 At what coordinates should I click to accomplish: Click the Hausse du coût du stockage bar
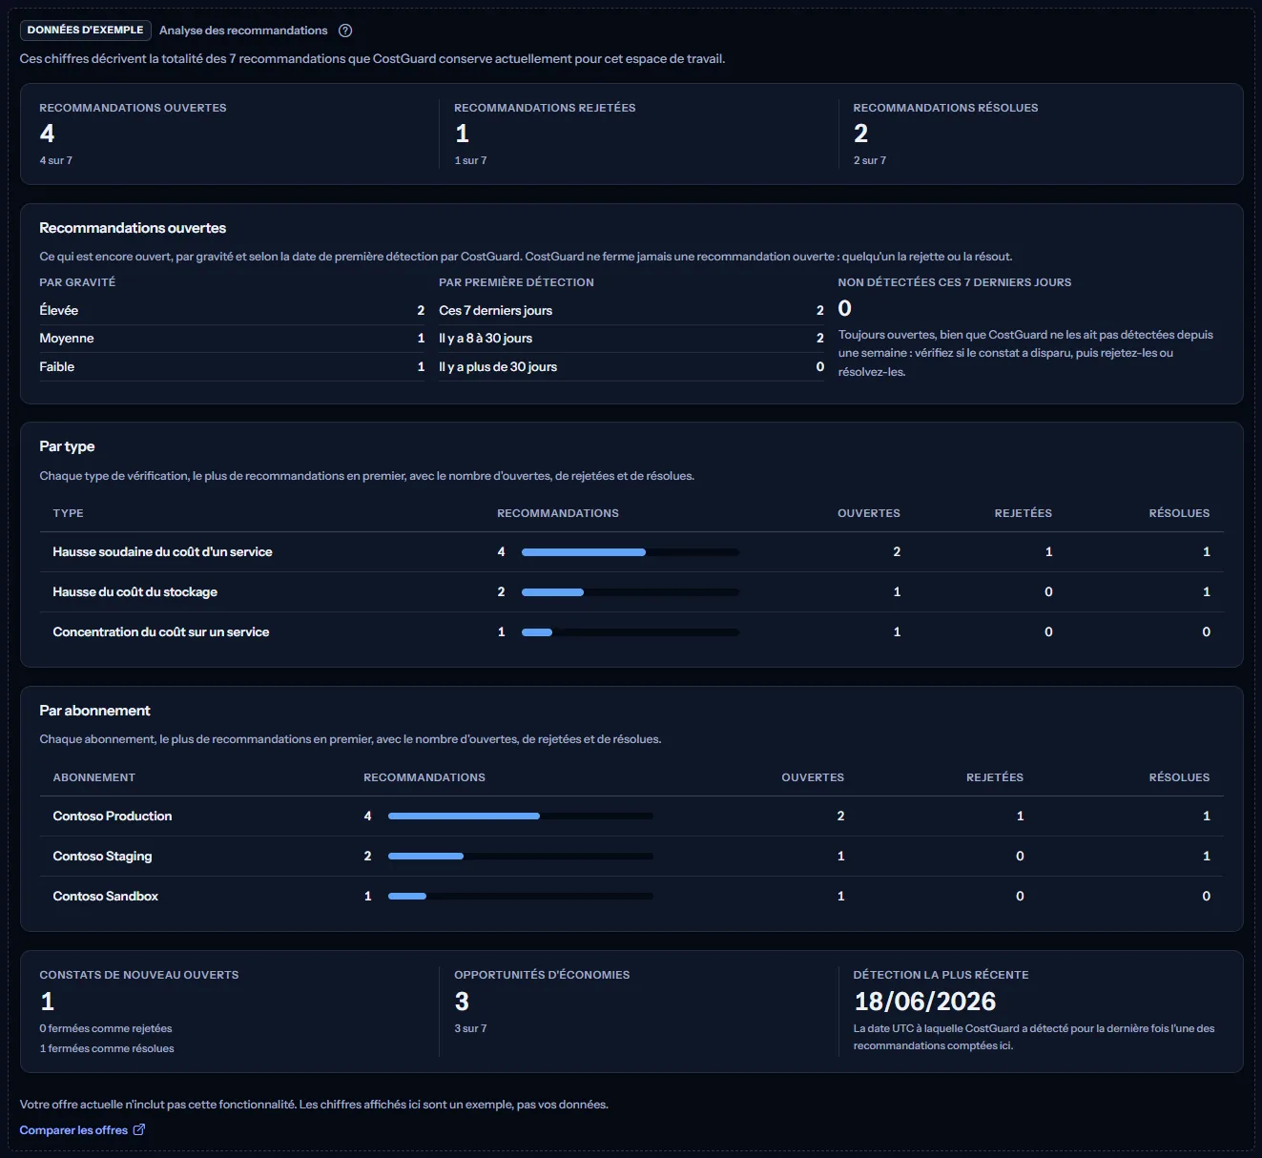631,592
